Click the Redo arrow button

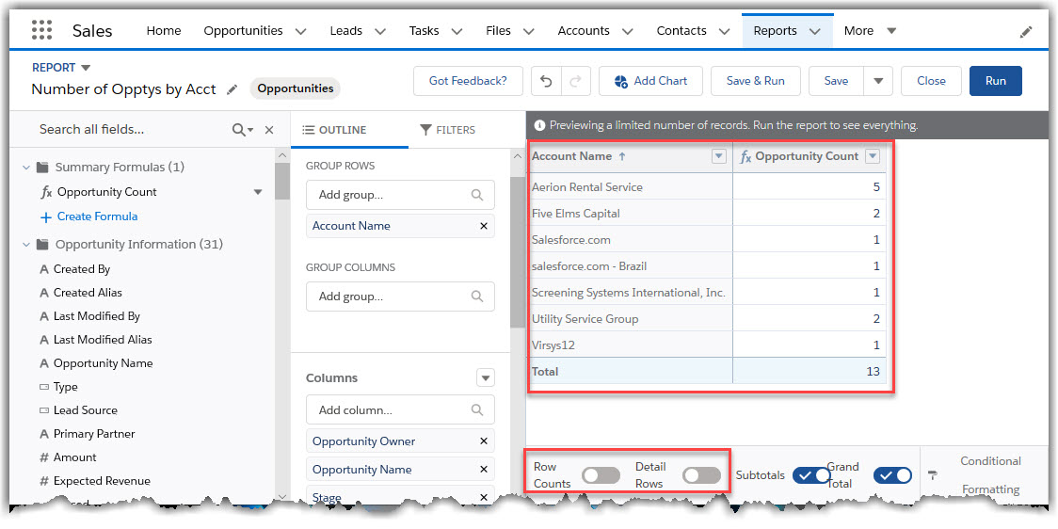[576, 81]
